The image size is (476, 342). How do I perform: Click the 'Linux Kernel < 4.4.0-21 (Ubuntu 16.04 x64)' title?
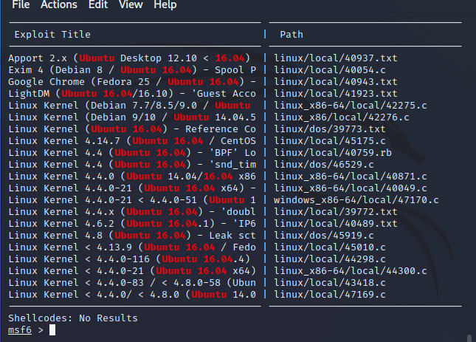click(x=132, y=271)
